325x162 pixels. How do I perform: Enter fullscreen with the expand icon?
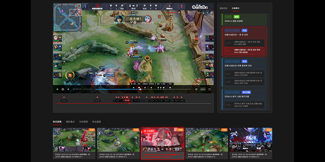point(210,89)
